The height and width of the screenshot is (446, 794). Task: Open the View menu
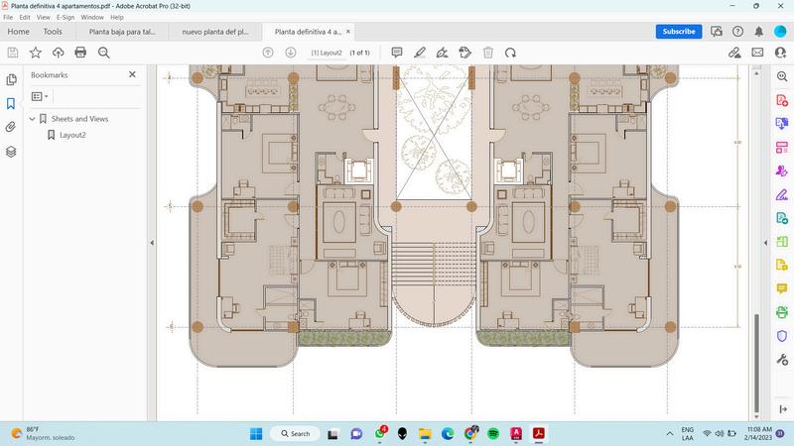coord(43,17)
